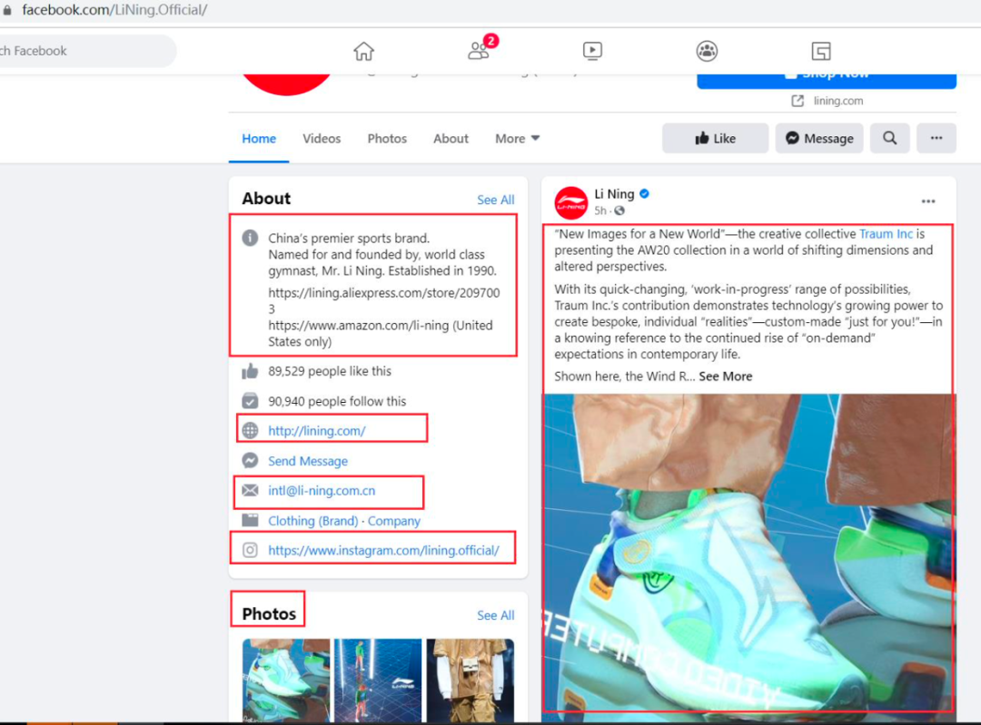Viewport: 981px width, 725px height.
Task: Click the Traum Inc link in post
Action: coord(886,234)
